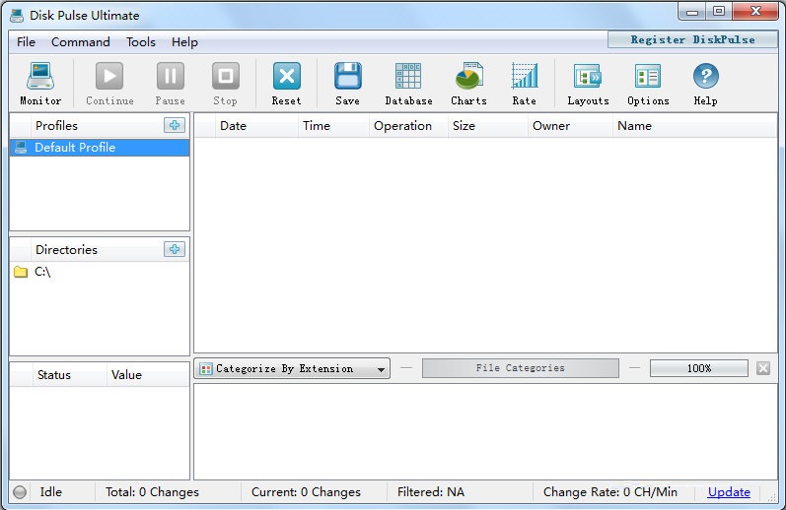
Task: Click the Register DiskPulse button
Action: click(692, 39)
